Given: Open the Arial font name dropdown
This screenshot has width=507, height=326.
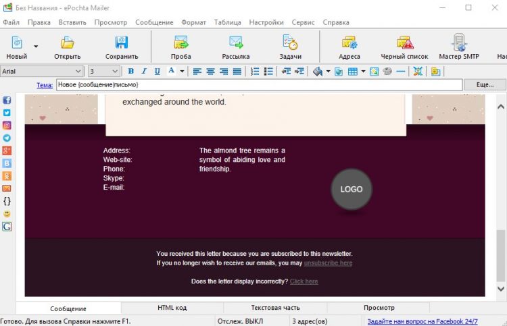Looking at the screenshot, I should pos(78,72).
